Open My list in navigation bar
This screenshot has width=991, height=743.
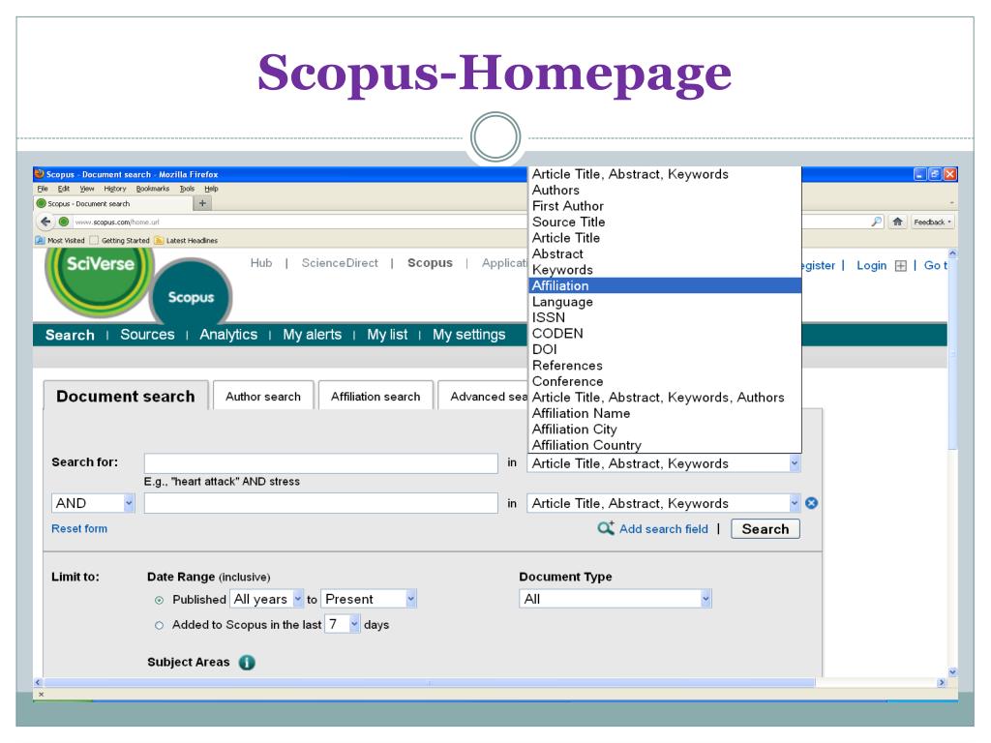[387, 334]
